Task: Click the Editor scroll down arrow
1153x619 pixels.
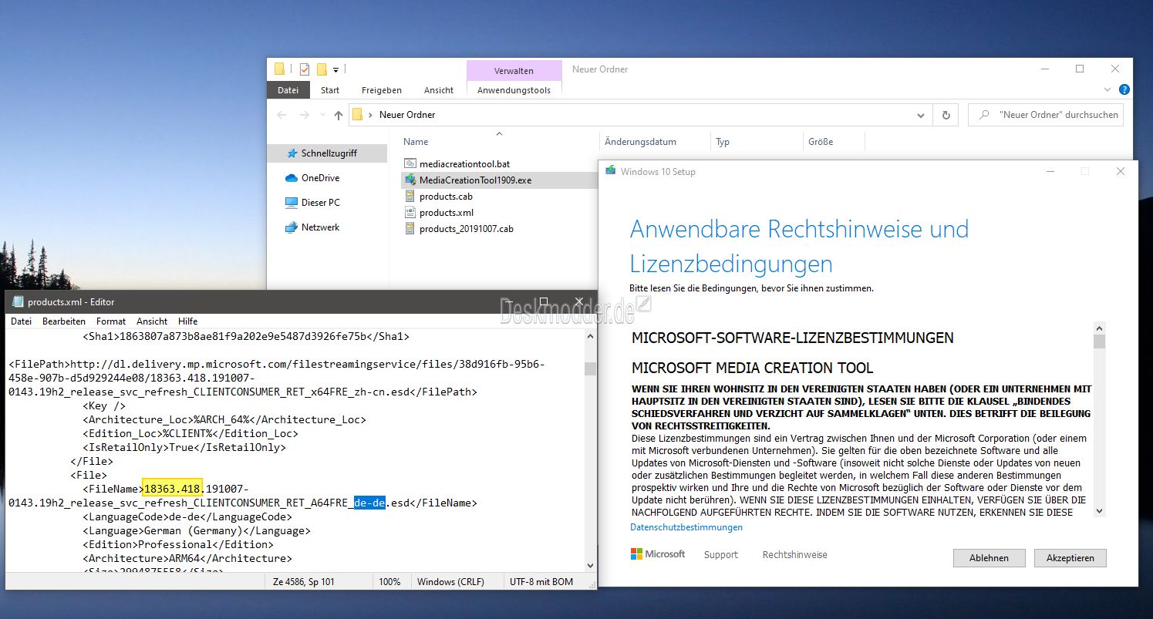Action: (590, 564)
